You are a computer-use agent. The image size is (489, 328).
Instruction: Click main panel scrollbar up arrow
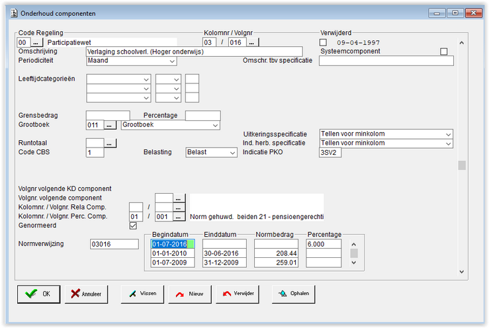point(462,43)
